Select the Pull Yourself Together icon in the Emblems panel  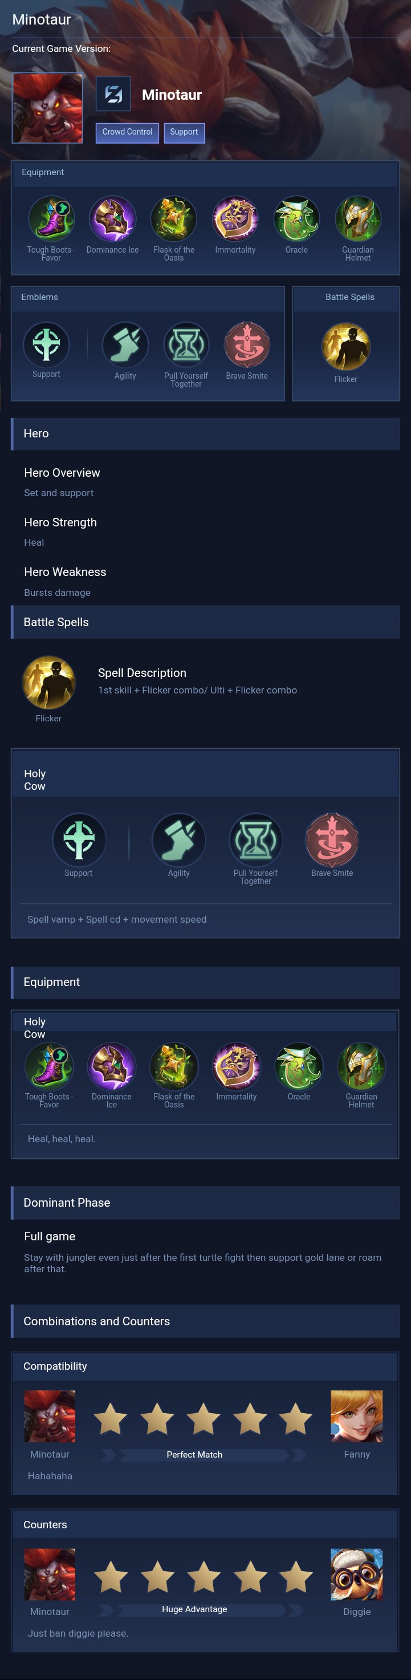pyautogui.click(x=186, y=345)
